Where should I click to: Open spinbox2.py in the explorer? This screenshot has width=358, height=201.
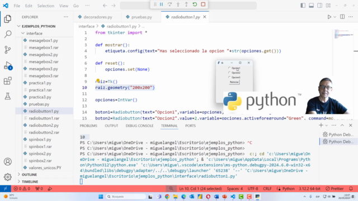point(40,154)
